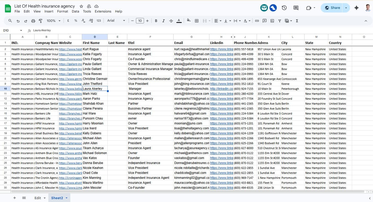Toggle the create filter button

(x=280, y=21)
